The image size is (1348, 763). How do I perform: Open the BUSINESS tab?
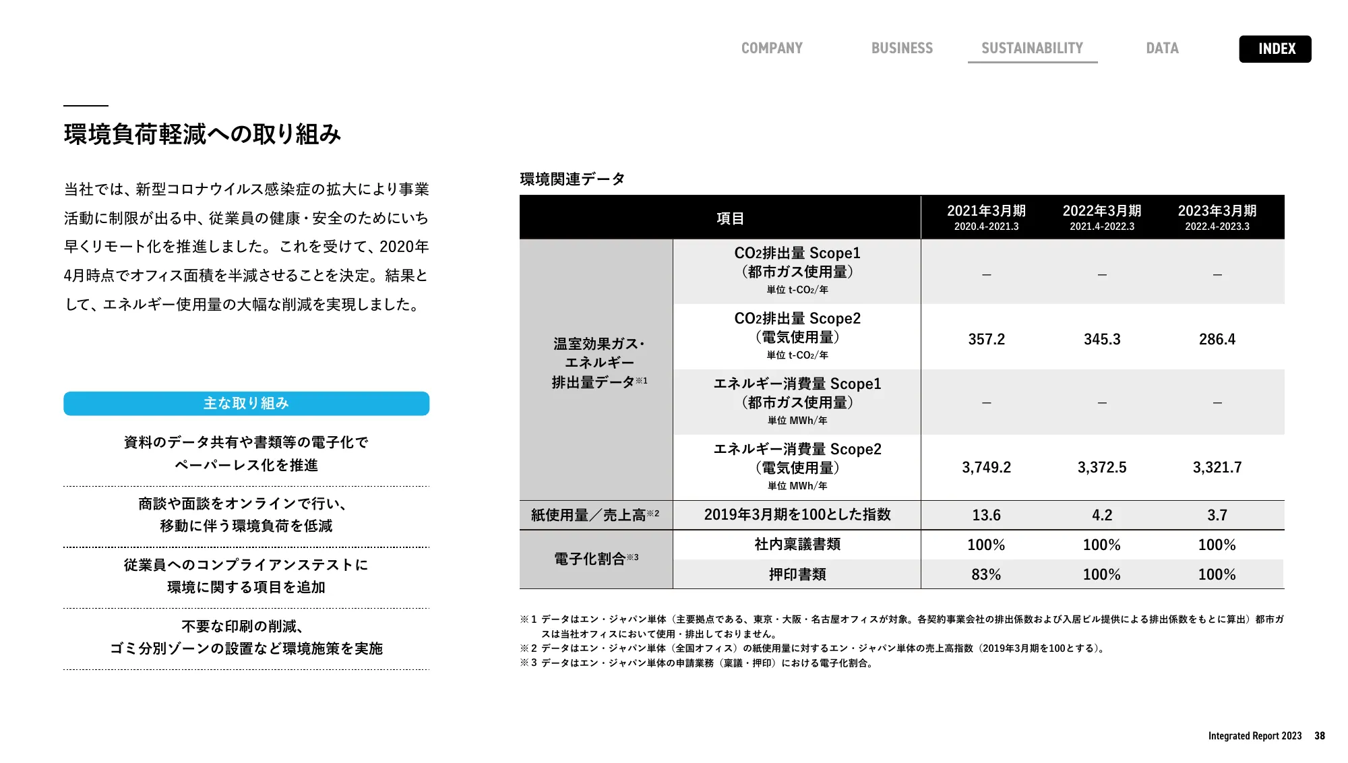tap(902, 49)
